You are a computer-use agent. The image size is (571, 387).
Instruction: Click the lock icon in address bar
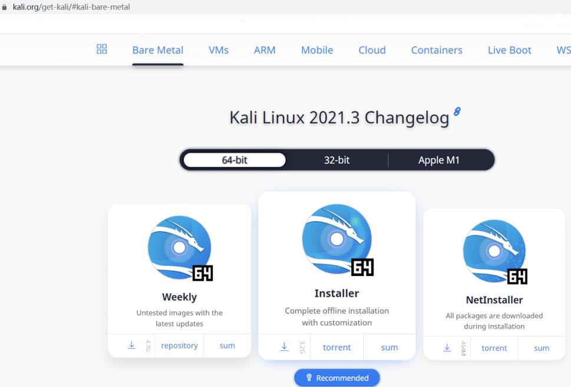5,7
